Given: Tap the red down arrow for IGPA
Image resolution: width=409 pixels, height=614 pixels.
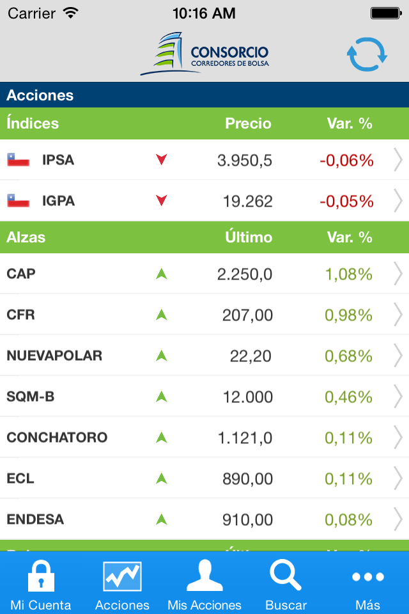Looking at the screenshot, I should (x=162, y=201).
